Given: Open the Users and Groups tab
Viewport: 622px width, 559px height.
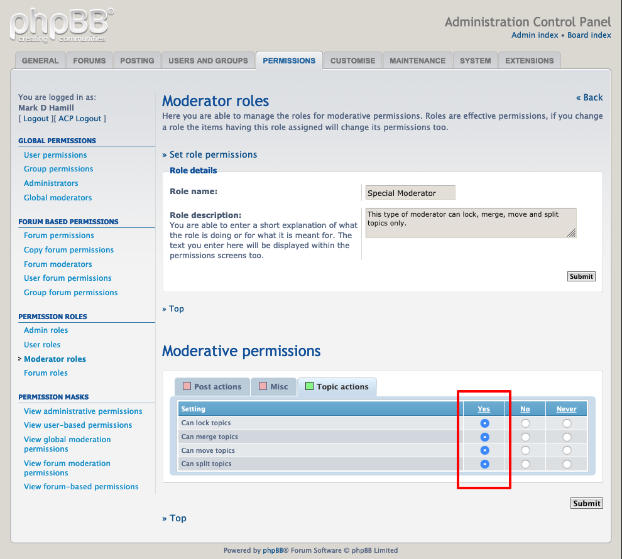Looking at the screenshot, I should pyautogui.click(x=208, y=61).
